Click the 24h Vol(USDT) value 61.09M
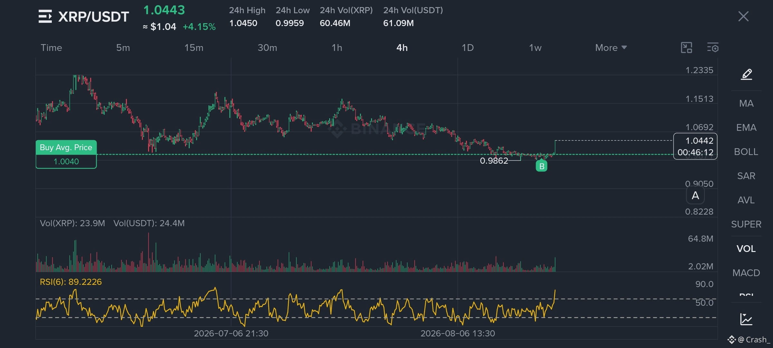This screenshot has width=773, height=348. (398, 23)
